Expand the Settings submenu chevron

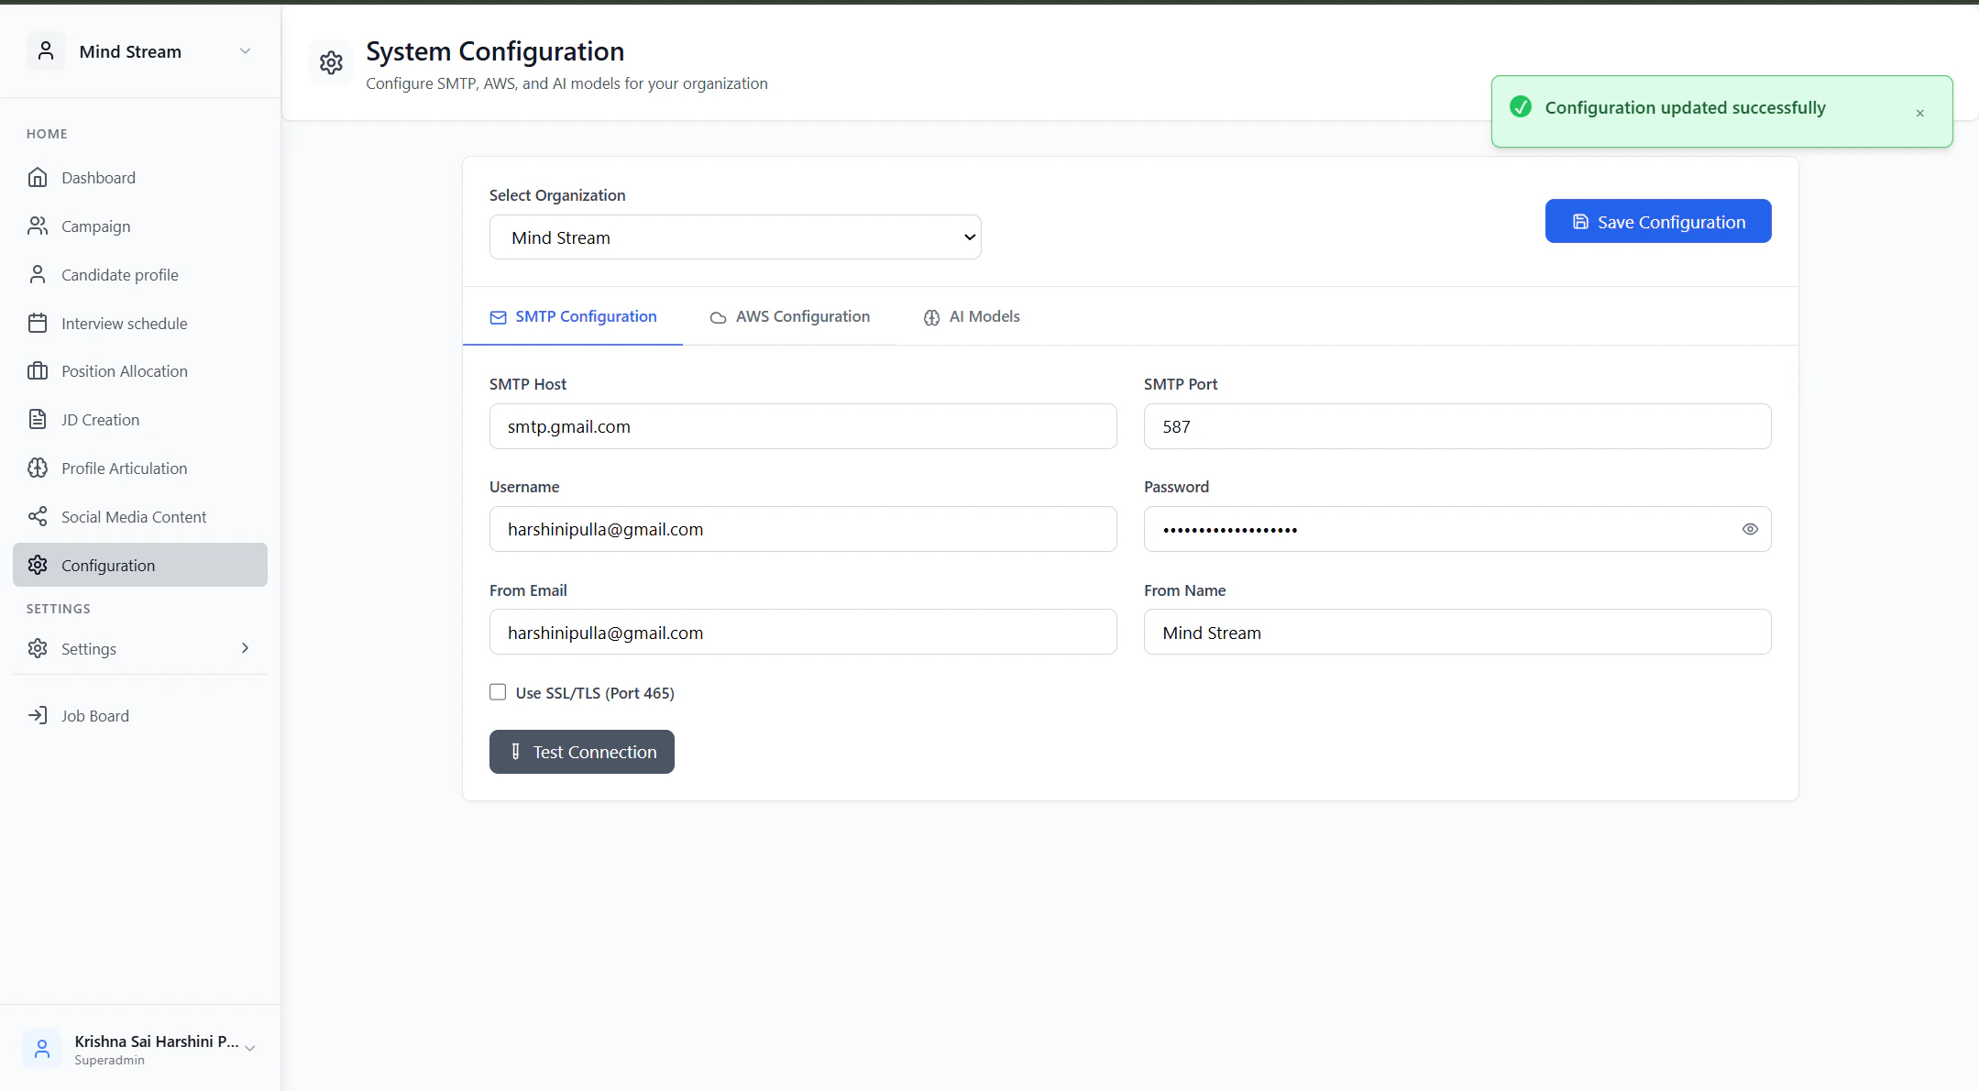coord(245,648)
